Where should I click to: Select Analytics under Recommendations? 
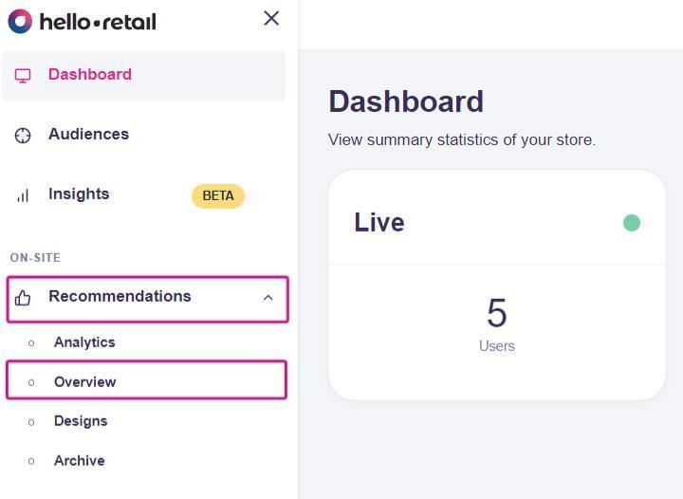(84, 342)
